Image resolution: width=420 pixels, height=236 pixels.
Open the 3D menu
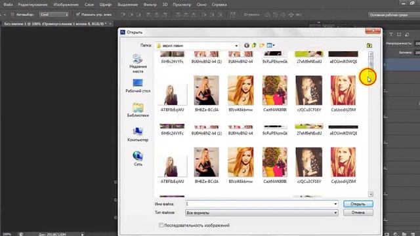point(165,5)
